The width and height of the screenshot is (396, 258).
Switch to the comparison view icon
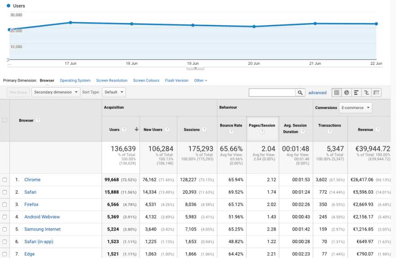click(366, 92)
